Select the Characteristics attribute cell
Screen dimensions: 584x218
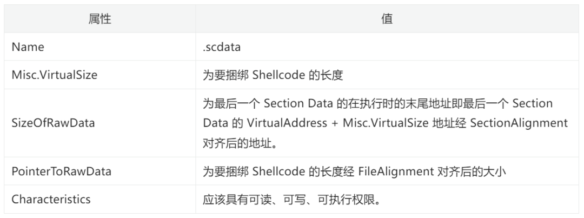point(100,200)
